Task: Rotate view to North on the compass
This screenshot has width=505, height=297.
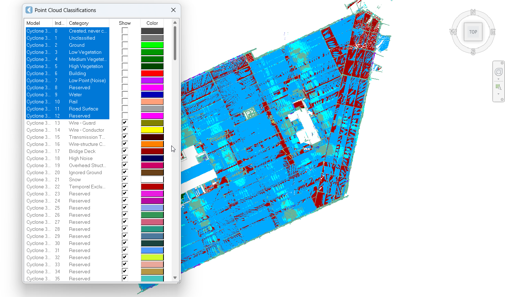Action: 473,13
